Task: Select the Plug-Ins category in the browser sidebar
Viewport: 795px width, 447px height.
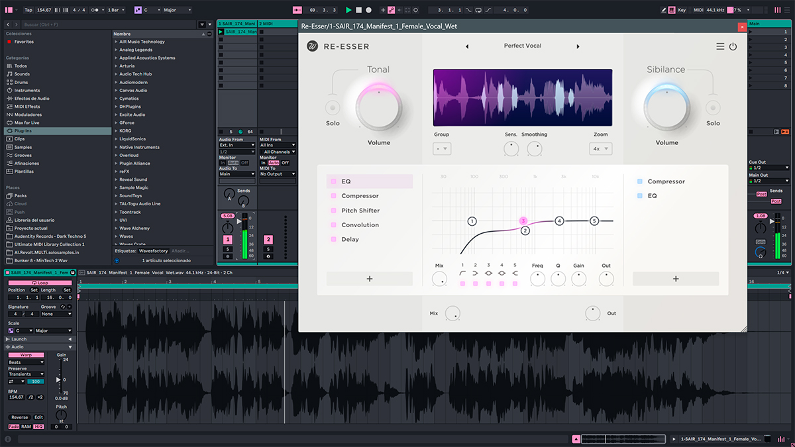Action: coord(23,131)
